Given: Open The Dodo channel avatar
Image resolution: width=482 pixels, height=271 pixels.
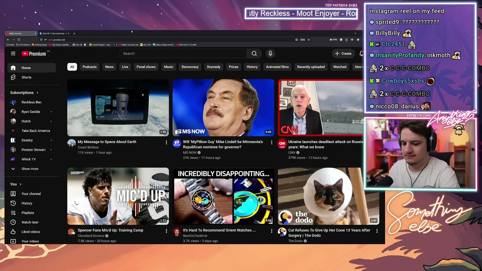Looking at the screenshot, I should pos(282,232).
